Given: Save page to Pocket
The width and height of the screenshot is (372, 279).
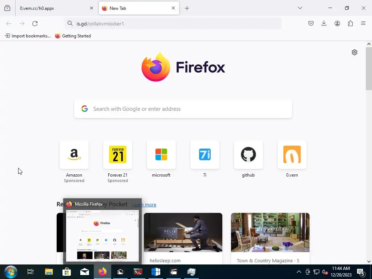Looking at the screenshot, I should [311, 23].
